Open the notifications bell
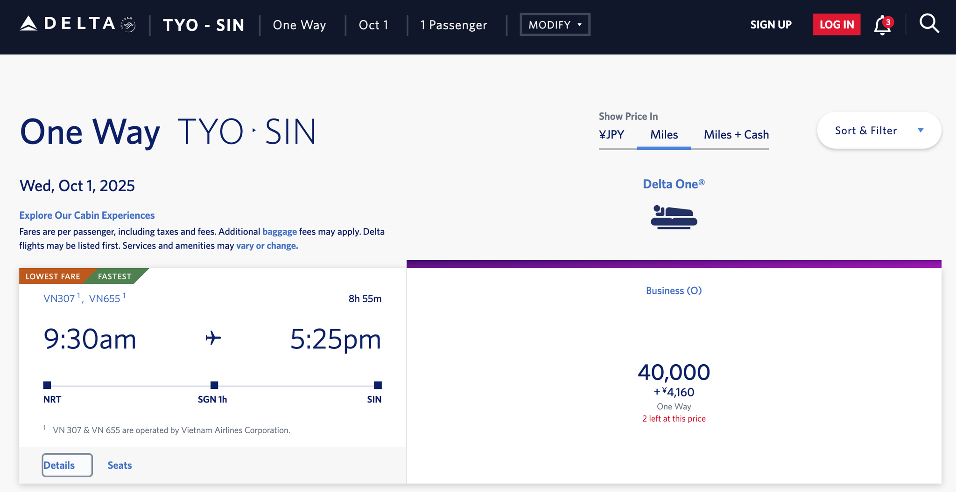The image size is (956, 492). [882, 25]
